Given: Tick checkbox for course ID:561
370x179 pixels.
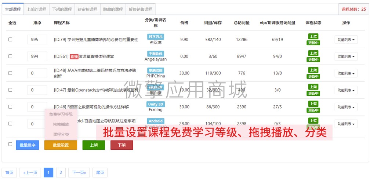Looking at the screenshot, I should [10, 56].
